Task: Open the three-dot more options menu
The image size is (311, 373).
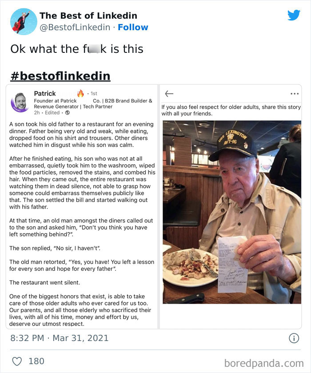Action: (x=294, y=94)
